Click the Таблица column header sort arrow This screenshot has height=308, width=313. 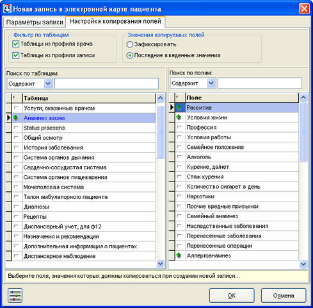click(14, 98)
